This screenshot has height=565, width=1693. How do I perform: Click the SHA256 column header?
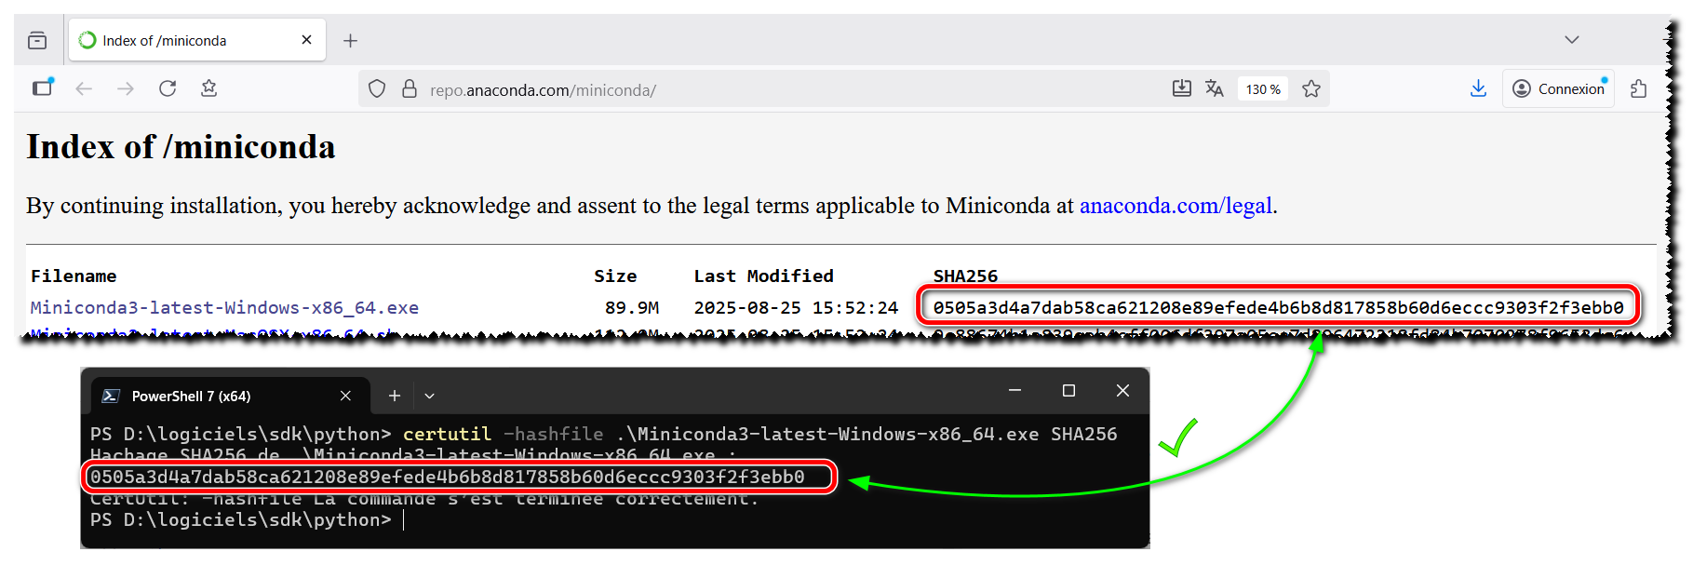(x=965, y=276)
